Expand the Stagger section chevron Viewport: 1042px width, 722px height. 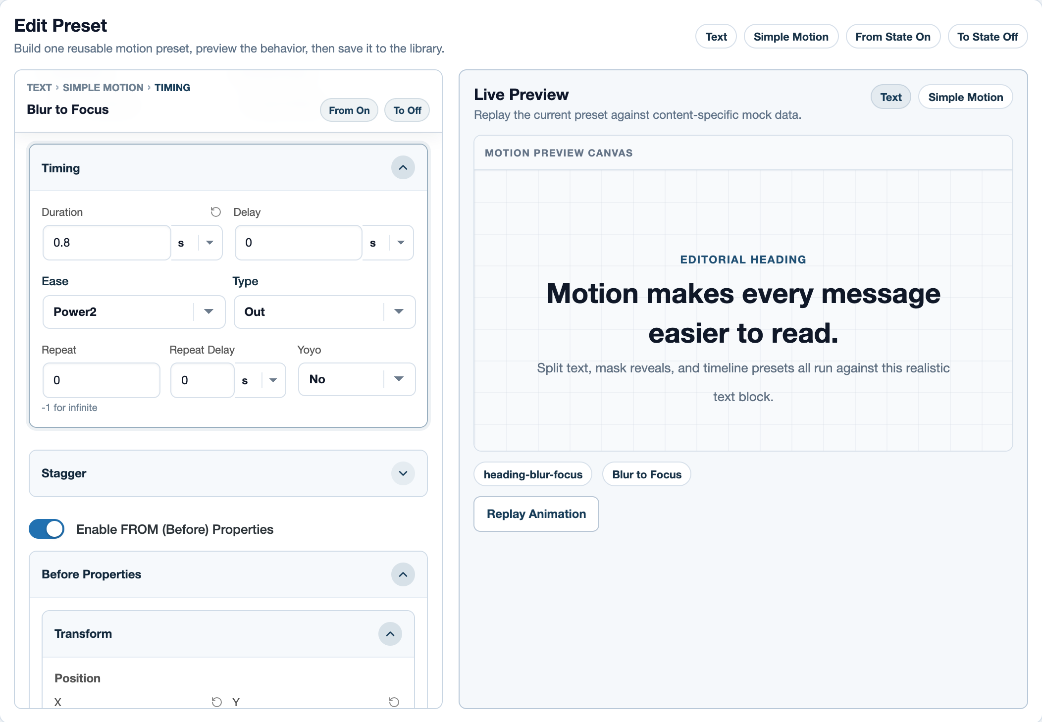coord(403,473)
